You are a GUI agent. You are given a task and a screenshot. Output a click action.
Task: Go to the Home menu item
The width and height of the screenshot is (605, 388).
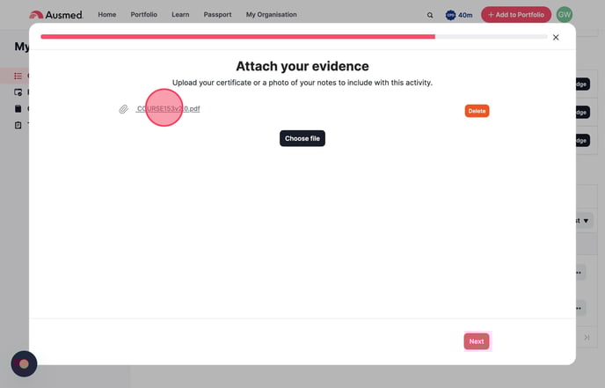tap(106, 15)
